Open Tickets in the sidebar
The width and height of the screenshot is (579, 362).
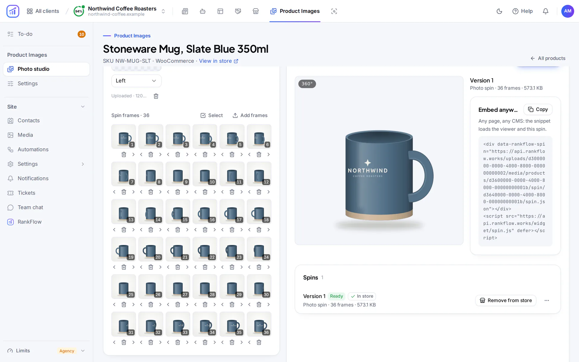point(46,193)
